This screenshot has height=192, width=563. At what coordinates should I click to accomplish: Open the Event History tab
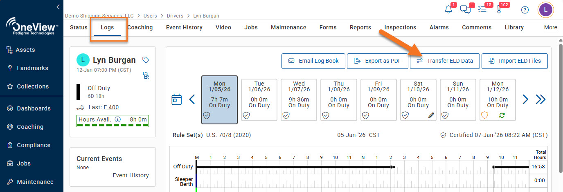coord(184,27)
